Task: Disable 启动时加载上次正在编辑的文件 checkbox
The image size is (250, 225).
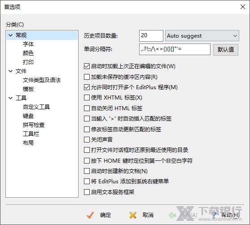Action: click(x=87, y=66)
